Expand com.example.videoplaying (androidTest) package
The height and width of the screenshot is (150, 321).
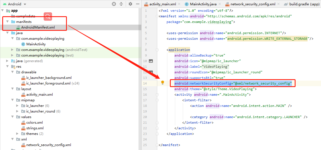point(13,50)
